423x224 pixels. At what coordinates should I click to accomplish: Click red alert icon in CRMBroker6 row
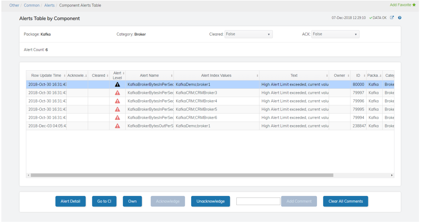pyautogui.click(x=117, y=117)
